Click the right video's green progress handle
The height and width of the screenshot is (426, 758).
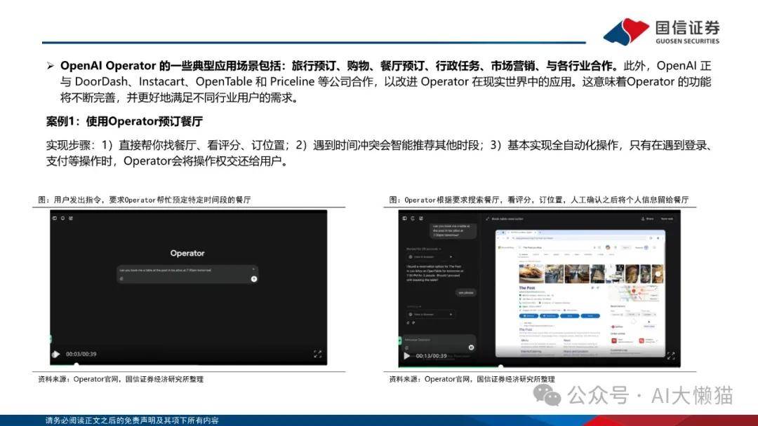coord(501,366)
